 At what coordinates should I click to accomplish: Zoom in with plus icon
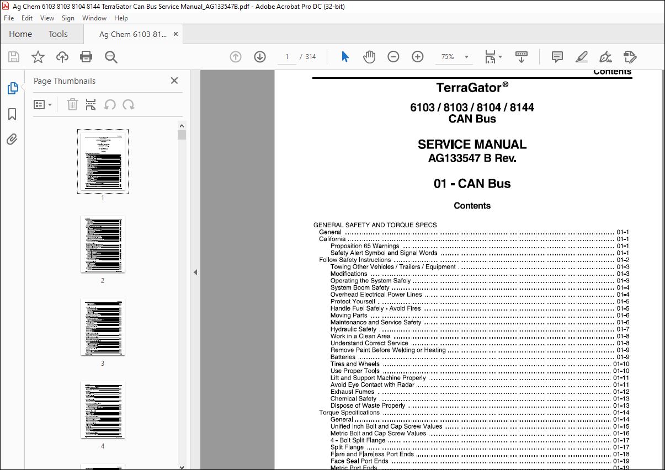(418, 57)
